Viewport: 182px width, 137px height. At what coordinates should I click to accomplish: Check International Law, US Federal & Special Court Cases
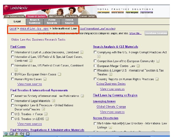12,57
